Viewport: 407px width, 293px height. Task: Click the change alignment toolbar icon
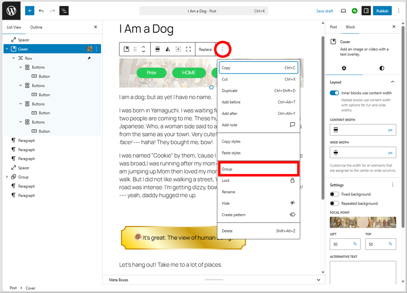[157, 49]
